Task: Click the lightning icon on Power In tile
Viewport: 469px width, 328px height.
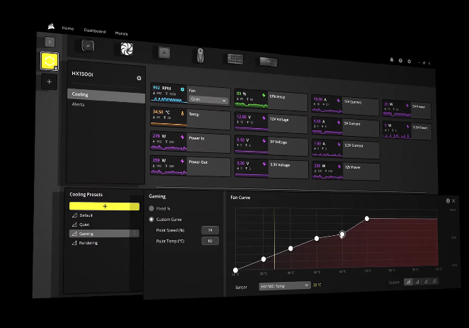Action: 183,137
